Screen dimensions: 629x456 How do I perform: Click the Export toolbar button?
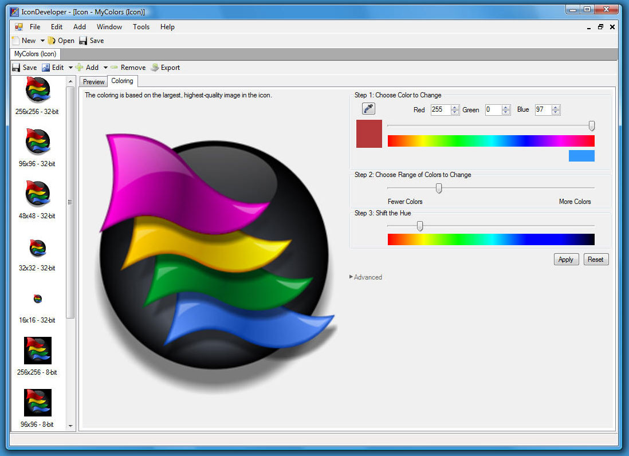(x=166, y=68)
